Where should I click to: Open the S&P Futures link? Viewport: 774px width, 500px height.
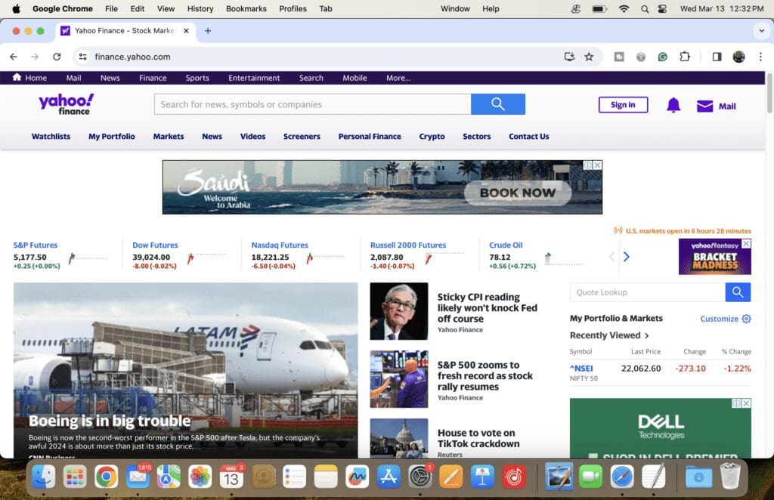[35, 245]
